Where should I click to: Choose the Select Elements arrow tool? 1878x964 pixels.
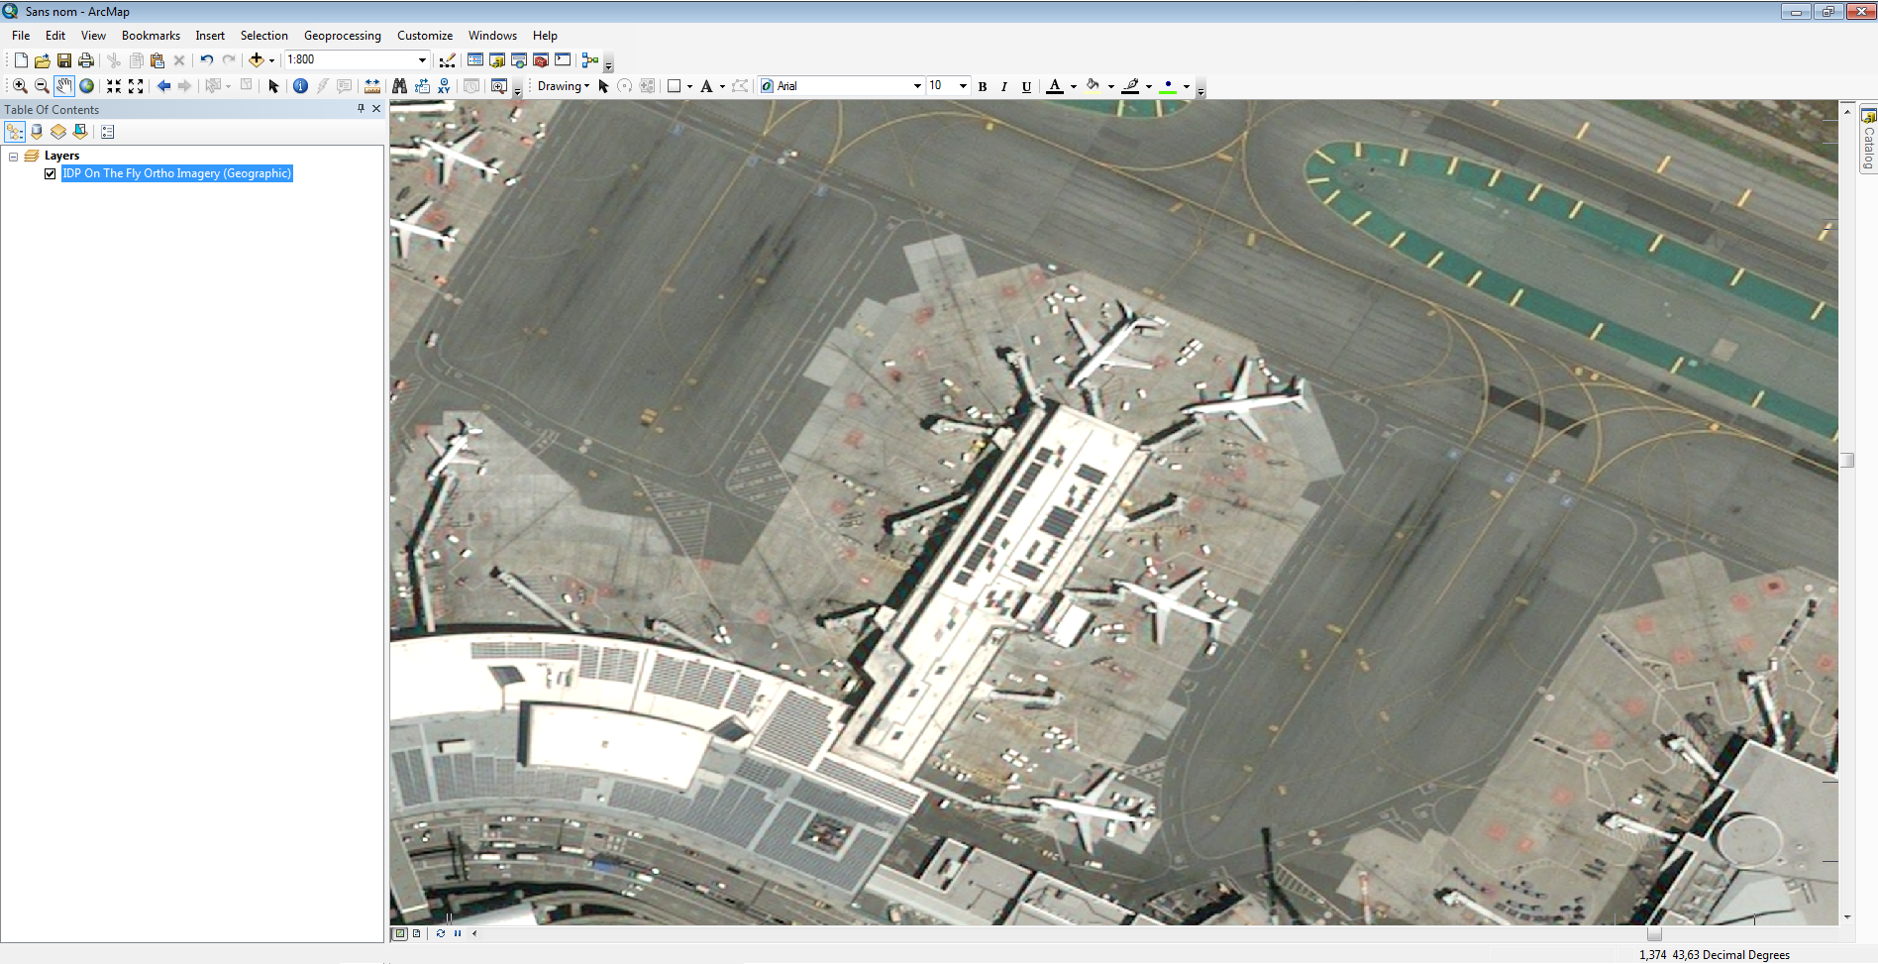273,86
